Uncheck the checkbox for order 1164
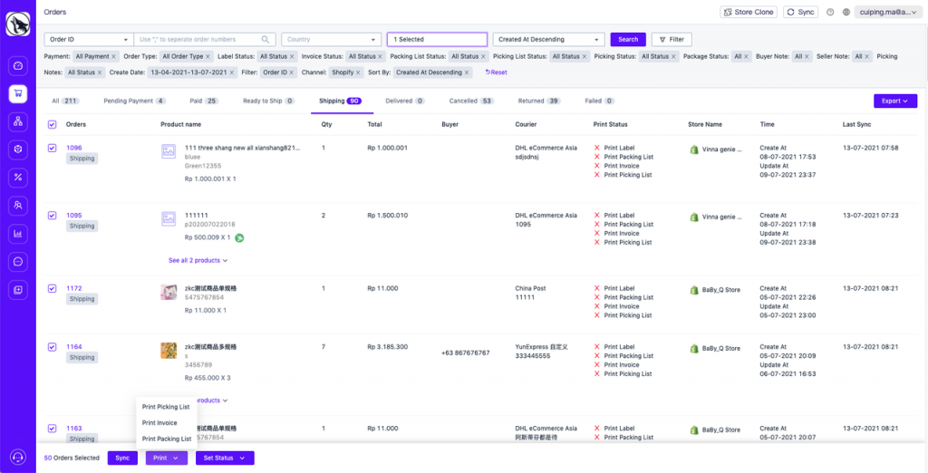Viewport: 928px width, 473px height. [52, 347]
